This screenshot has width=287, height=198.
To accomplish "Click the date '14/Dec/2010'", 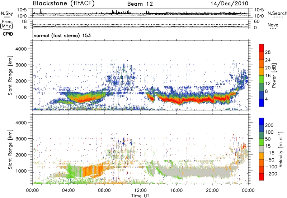I will pos(229,4).
